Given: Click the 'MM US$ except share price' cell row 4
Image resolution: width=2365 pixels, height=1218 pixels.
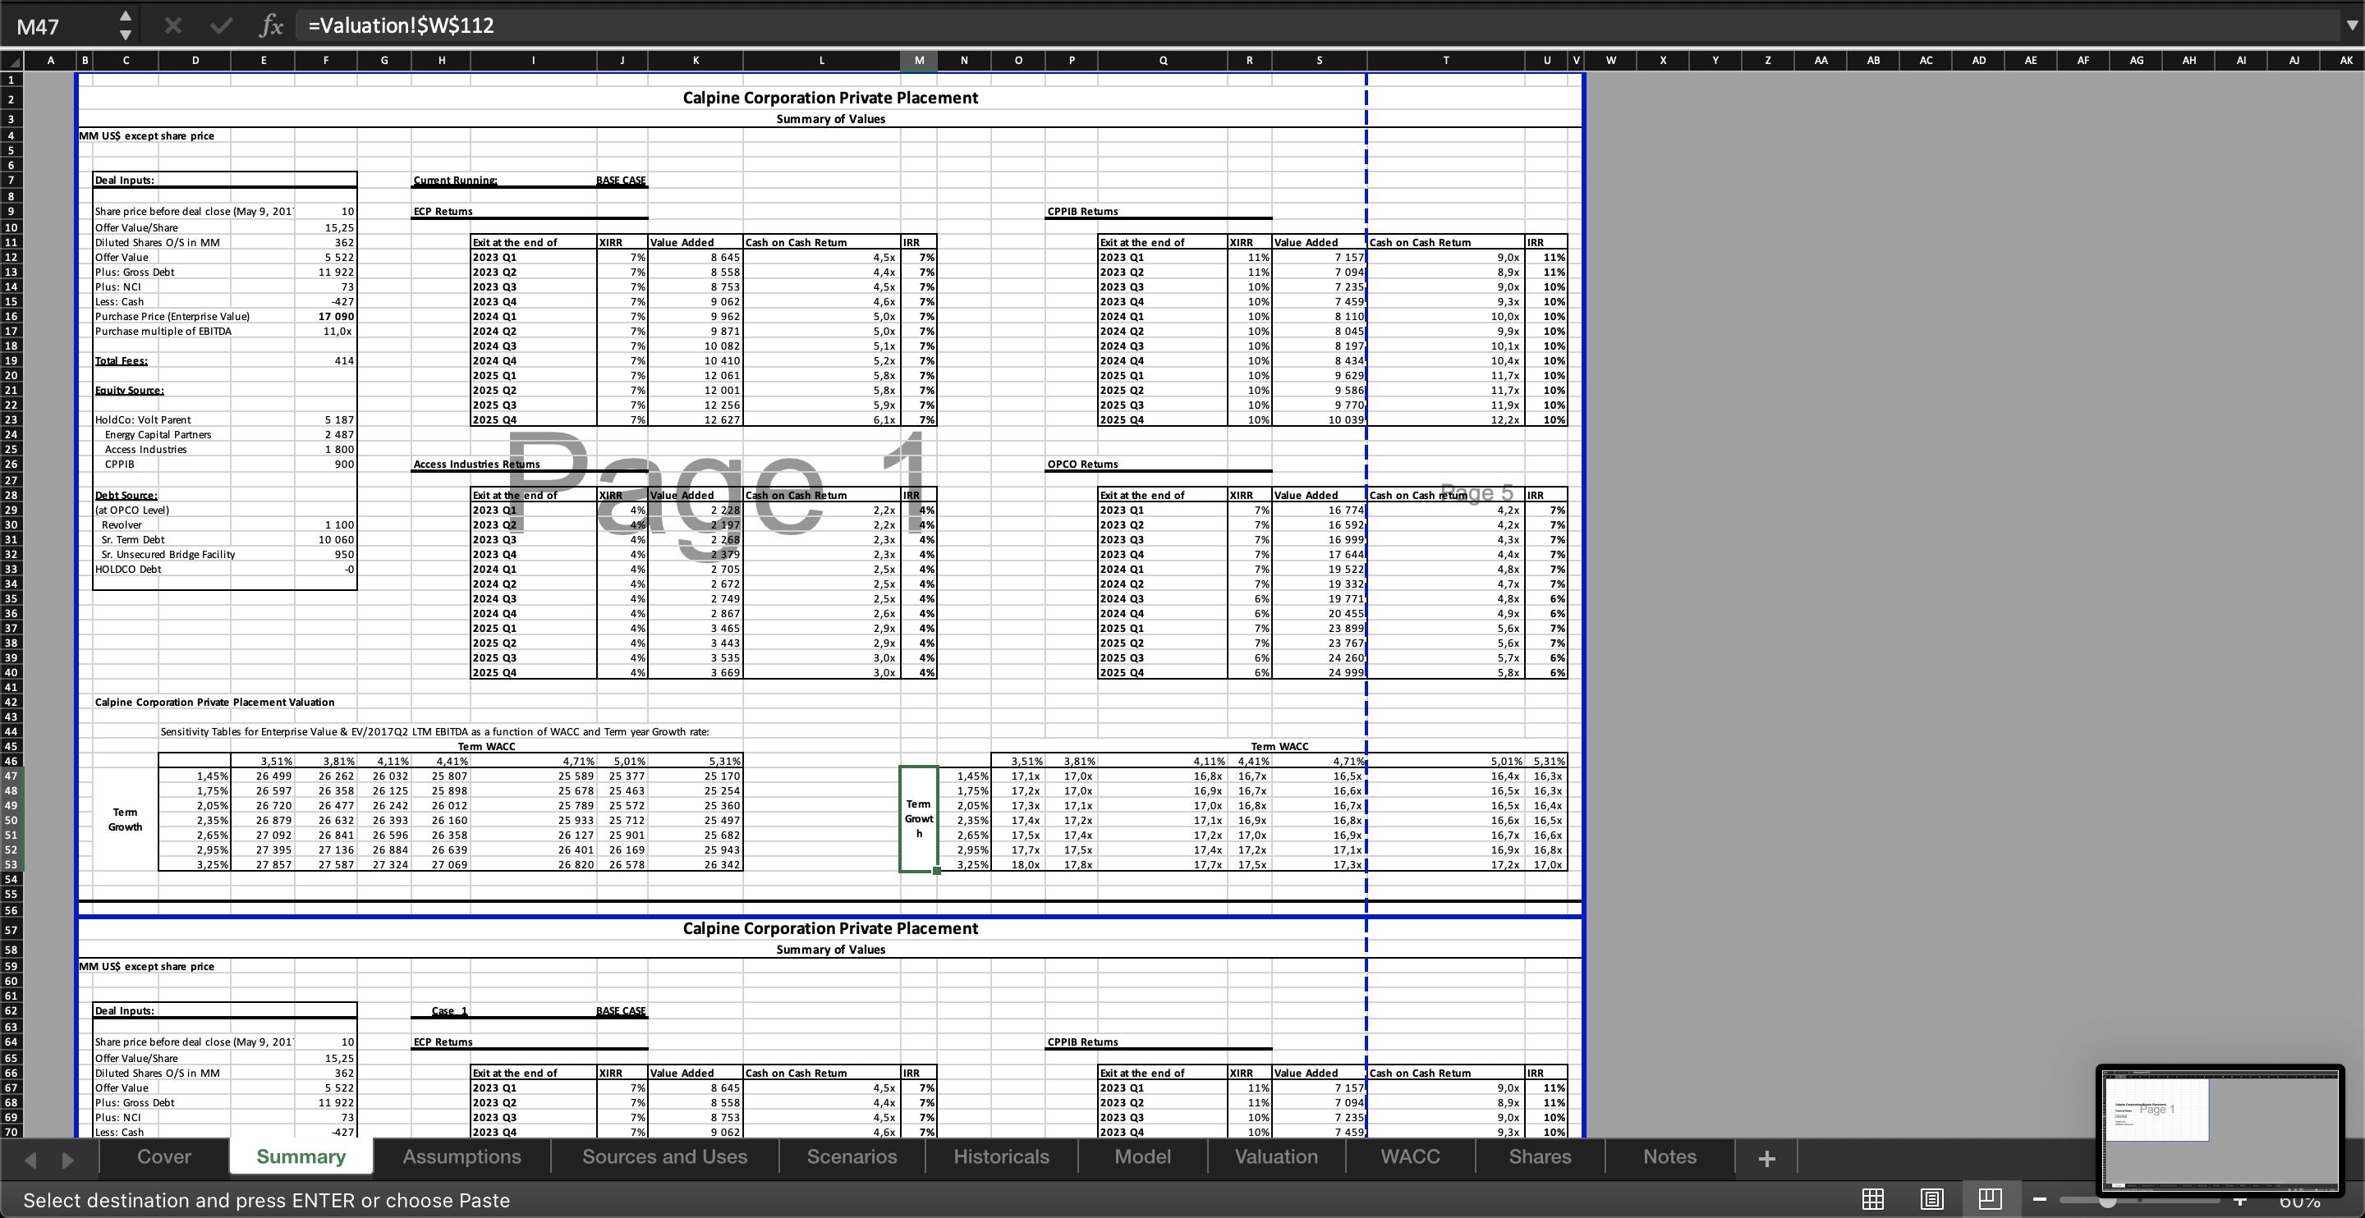Looking at the screenshot, I should coord(147,136).
